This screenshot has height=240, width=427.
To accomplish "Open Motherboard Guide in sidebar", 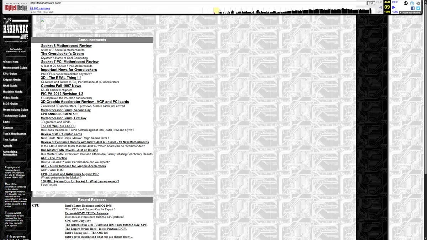I will click(15, 68).
